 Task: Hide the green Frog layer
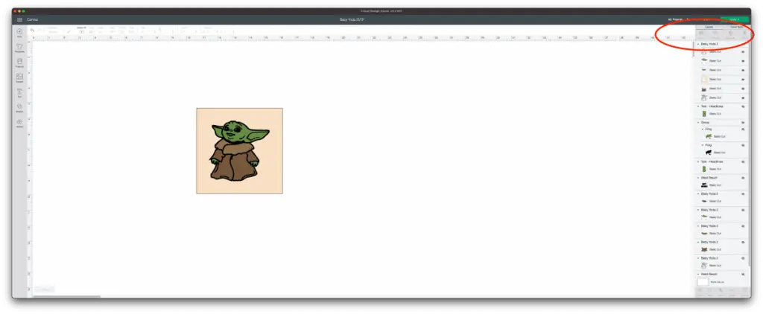743,129
